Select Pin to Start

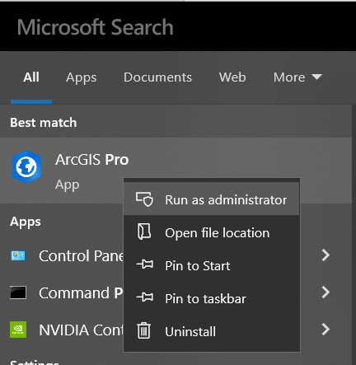pyautogui.click(x=212, y=265)
